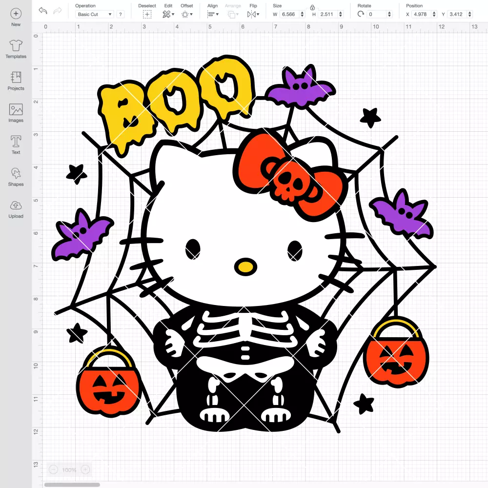Open the Projects panel
488x488 pixels.
(16, 81)
